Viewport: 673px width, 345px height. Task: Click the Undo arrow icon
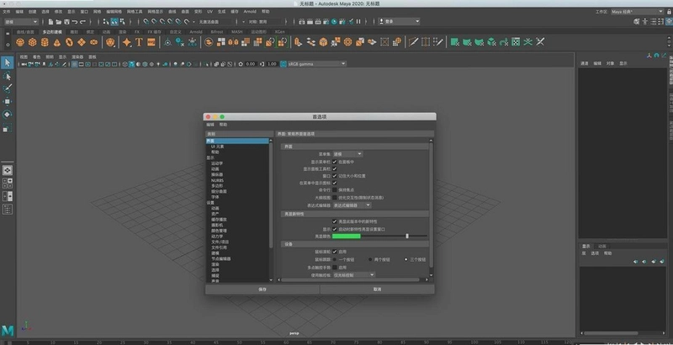tap(75, 21)
